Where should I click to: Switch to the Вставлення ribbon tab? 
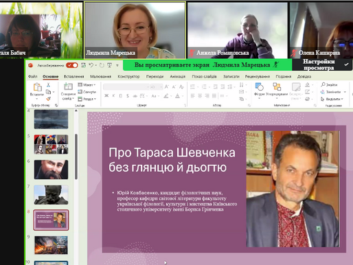coord(73,76)
